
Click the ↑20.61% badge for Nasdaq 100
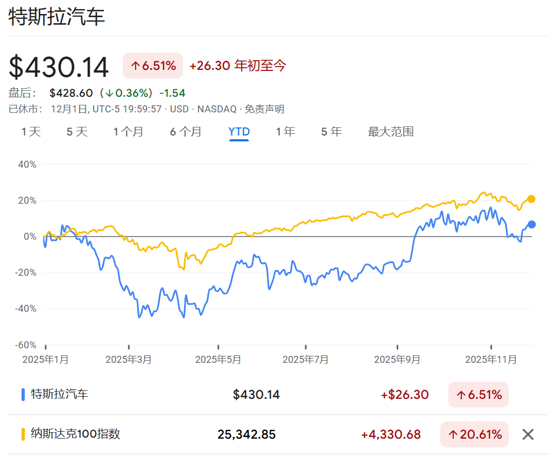tap(474, 434)
